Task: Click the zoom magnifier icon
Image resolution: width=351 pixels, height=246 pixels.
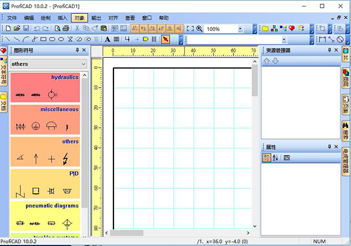Action: 199,29
